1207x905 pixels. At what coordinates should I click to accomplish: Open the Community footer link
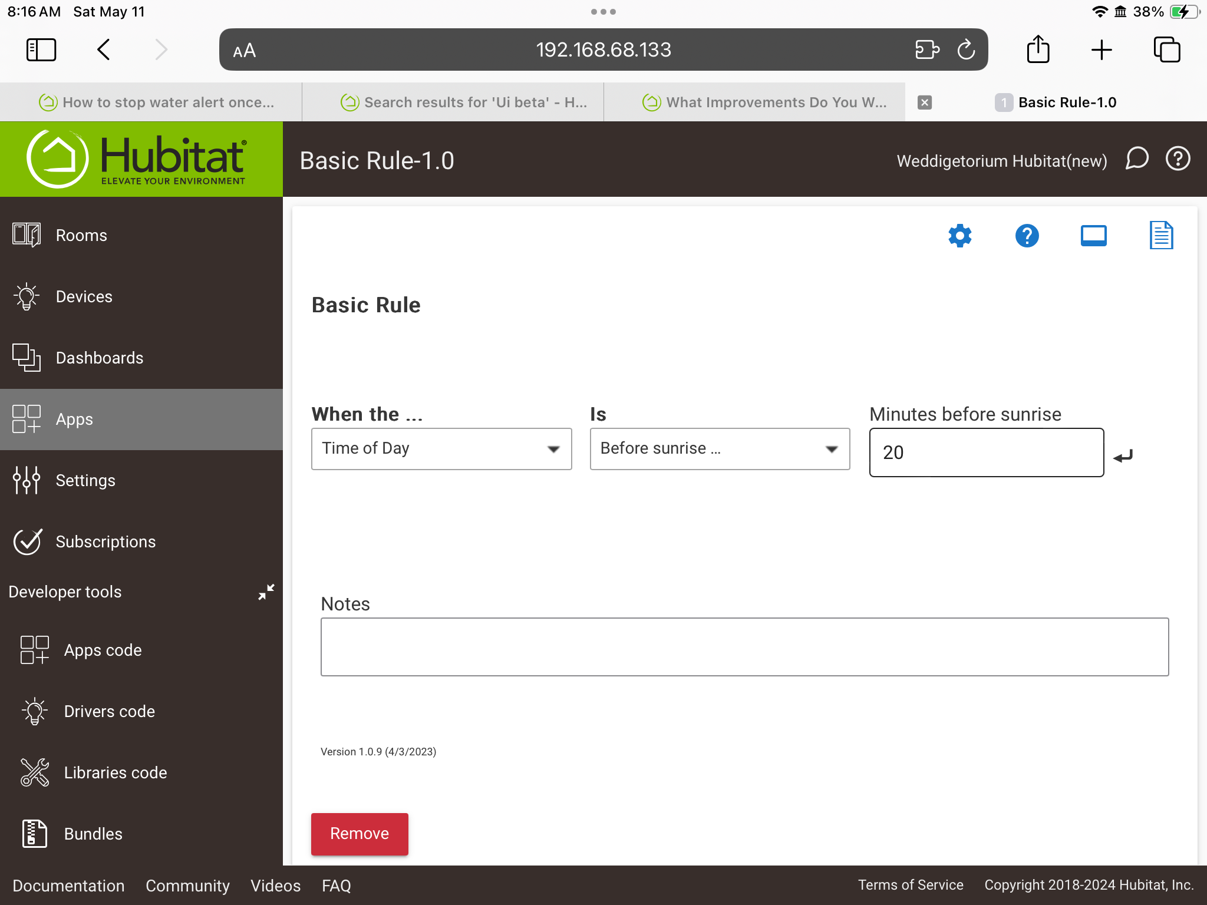tap(187, 886)
